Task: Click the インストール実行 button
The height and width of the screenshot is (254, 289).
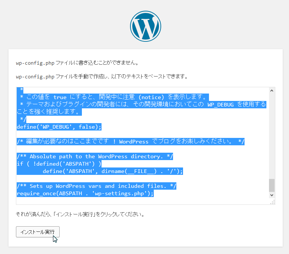Action: [38, 232]
